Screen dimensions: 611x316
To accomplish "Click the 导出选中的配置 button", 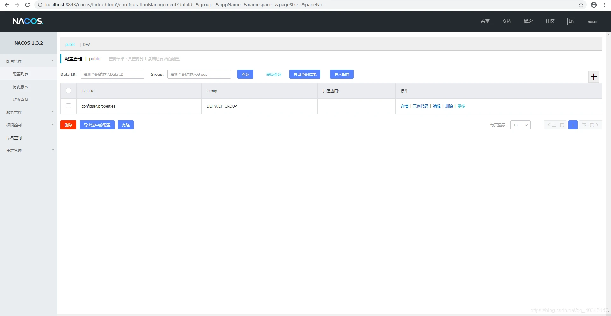I will pos(97,125).
